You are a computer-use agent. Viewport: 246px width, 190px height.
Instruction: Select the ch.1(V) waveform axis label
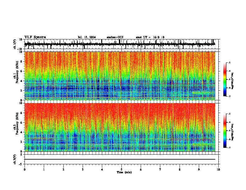15,44
